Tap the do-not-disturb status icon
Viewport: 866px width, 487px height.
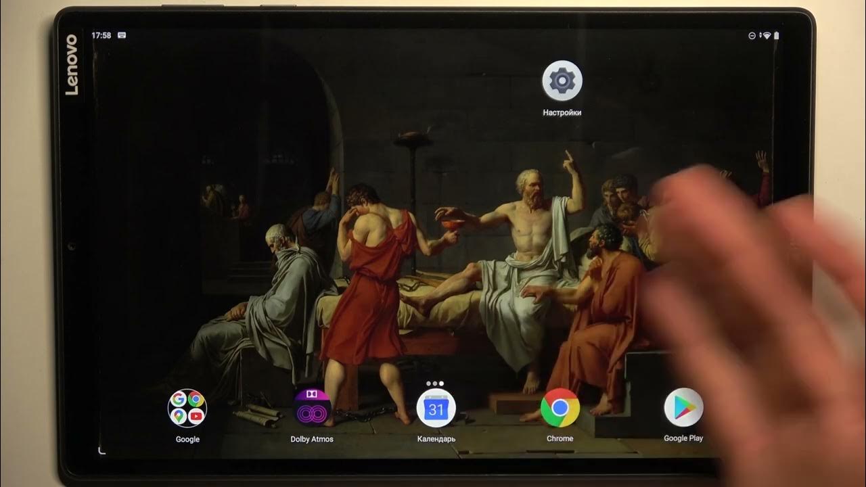pyautogui.click(x=752, y=36)
